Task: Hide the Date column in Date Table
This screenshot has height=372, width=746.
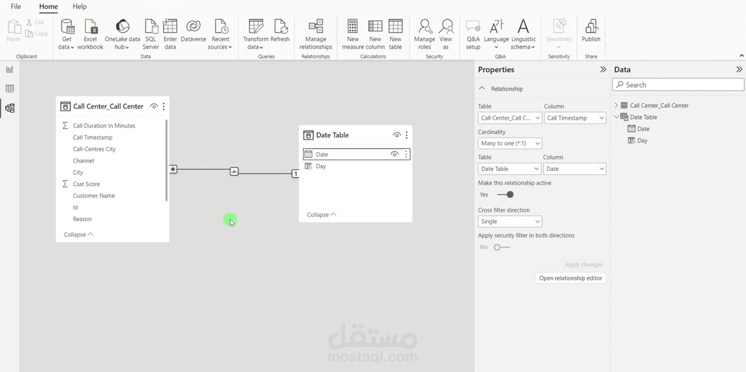Action: (x=395, y=154)
